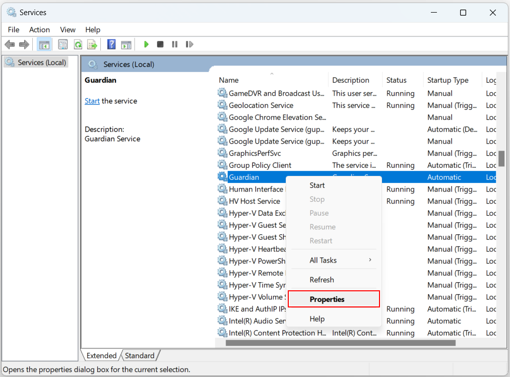Click gear icon beside the Guardian row

click(x=222, y=177)
